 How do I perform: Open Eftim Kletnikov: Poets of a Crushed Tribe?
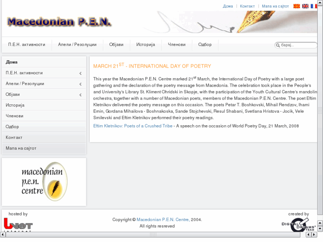point(133,126)
